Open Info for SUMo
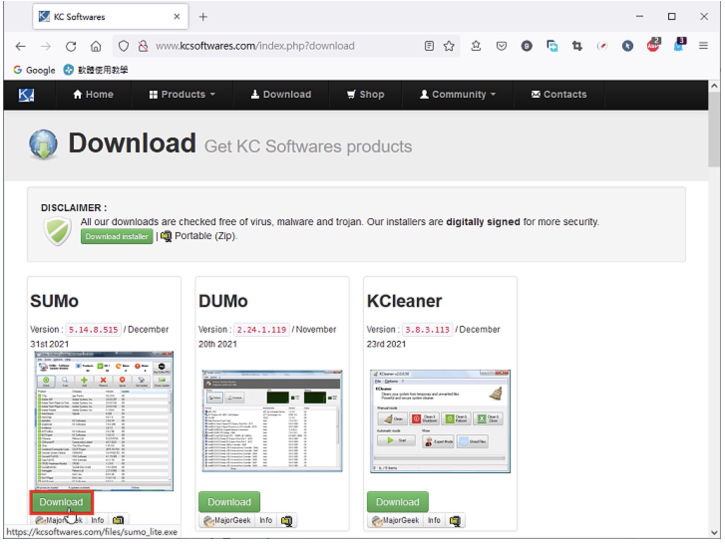The width and height of the screenshot is (725, 545). (97, 521)
